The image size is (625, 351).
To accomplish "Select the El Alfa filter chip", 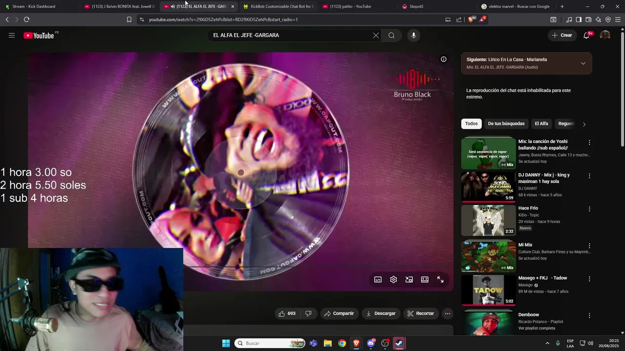I will [x=542, y=124].
